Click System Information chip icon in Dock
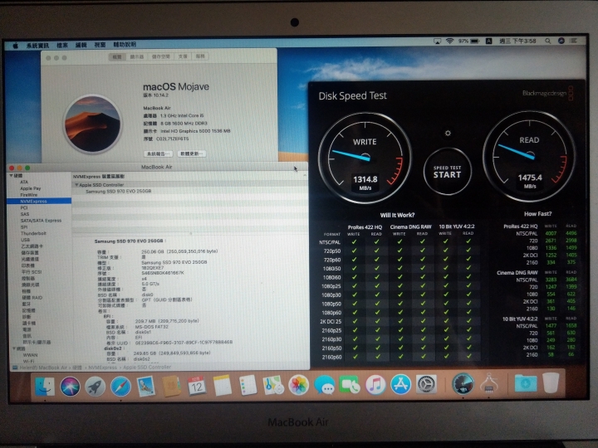The height and width of the screenshot is (448, 598). pos(489,383)
